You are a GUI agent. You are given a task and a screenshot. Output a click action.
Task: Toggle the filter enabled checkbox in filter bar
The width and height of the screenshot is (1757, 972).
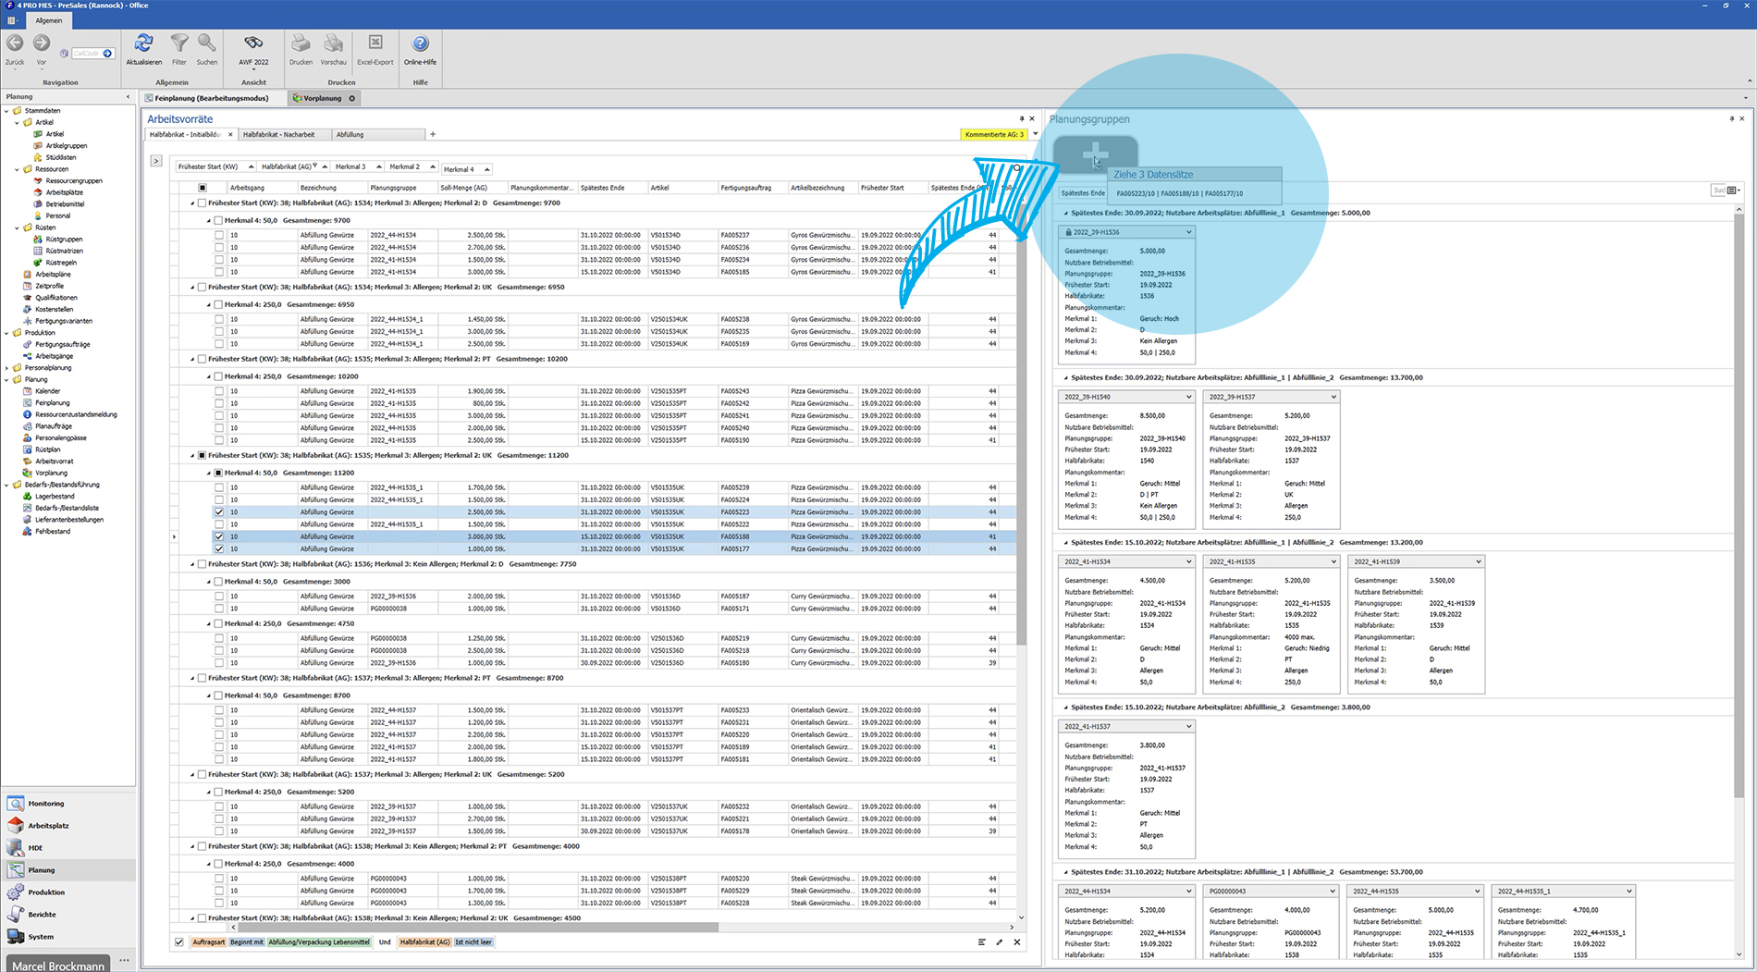click(179, 942)
